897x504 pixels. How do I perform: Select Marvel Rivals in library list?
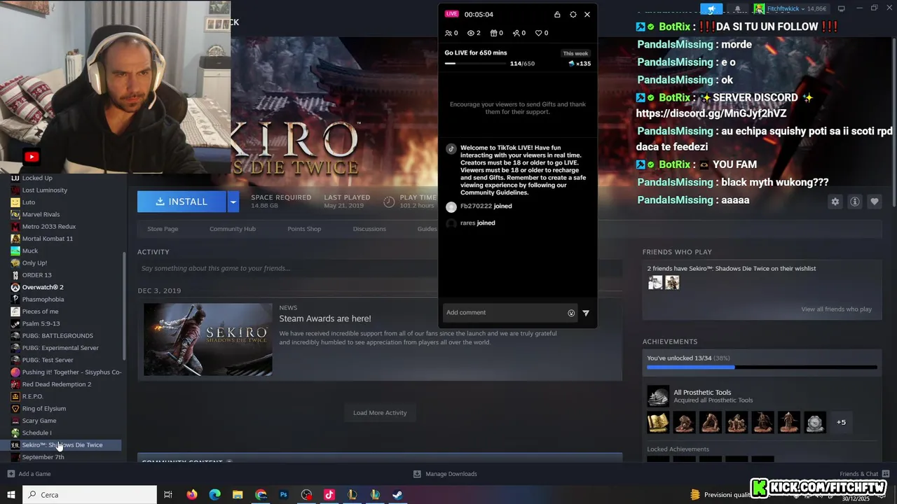(41, 214)
